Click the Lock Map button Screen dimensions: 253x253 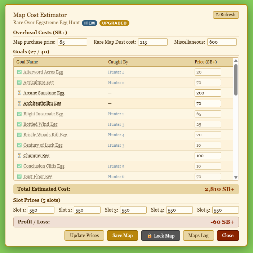click(161, 236)
